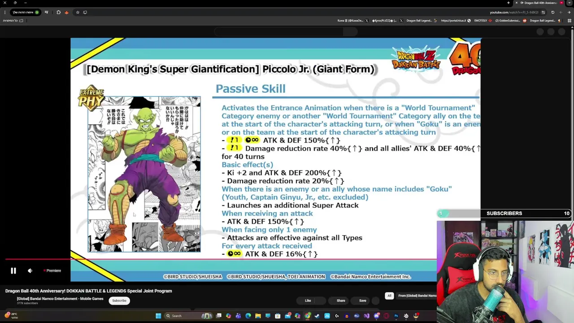
Task: Open Photoshop from the taskbar
Action: pyautogui.click(x=396, y=316)
